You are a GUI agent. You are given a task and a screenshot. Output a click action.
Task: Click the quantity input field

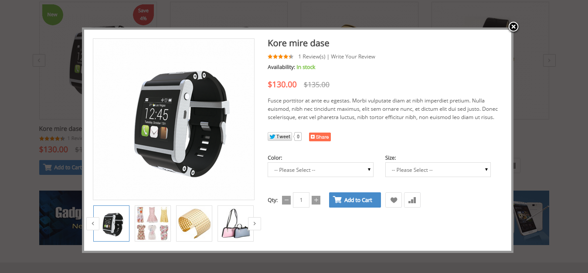tap(301, 200)
